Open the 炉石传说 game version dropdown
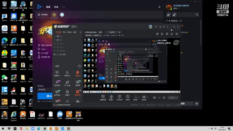233x131 pixels. (x=45, y=90)
